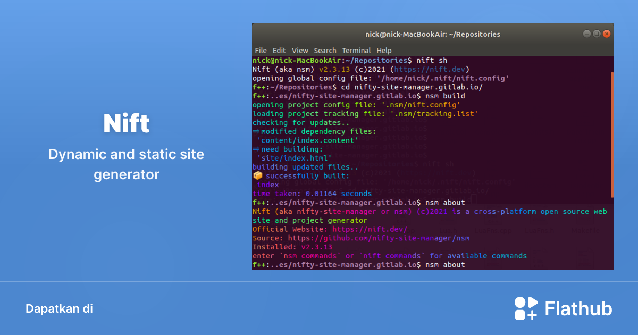Click the Flathub wordmark text
This screenshot has width=638, height=335.
[x=577, y=308]
